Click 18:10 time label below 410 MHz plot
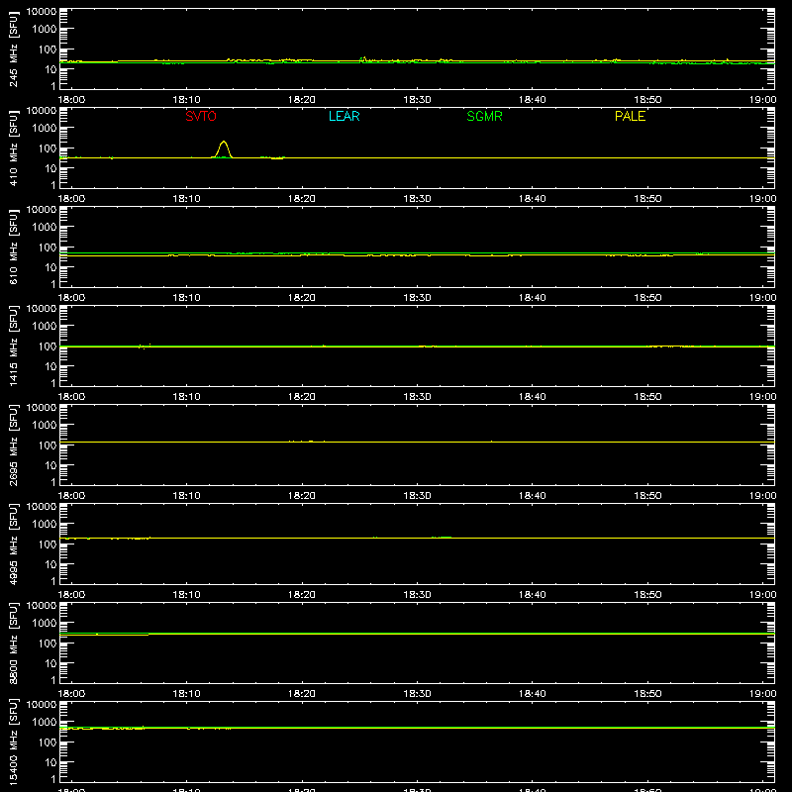The width and height of the screenshot is (792, 792). (x=186, y=199)
